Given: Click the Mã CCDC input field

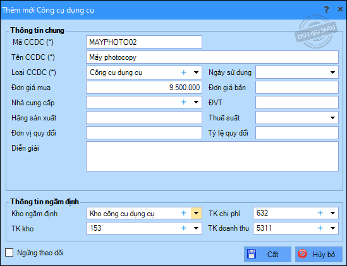Looking at the screenshot, I should pos(144,42).
